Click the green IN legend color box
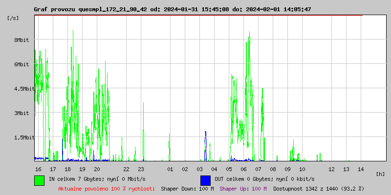The image size is (391, 195). 39,180
